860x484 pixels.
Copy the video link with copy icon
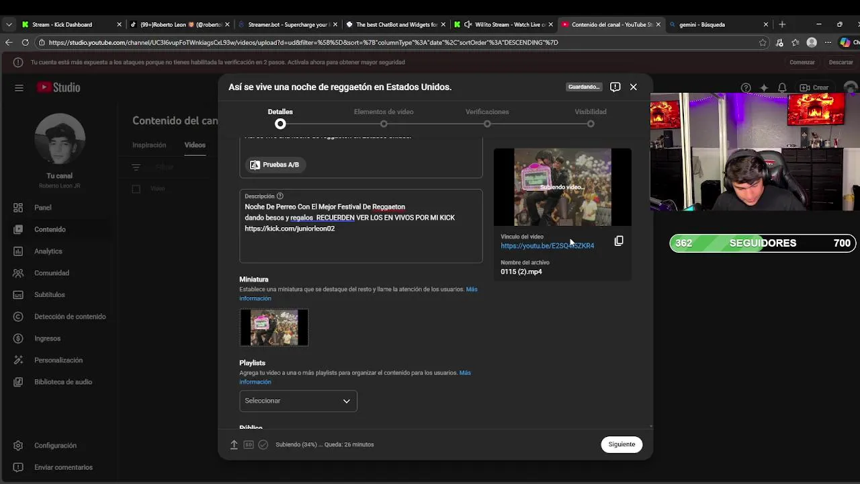pos(619,241)
